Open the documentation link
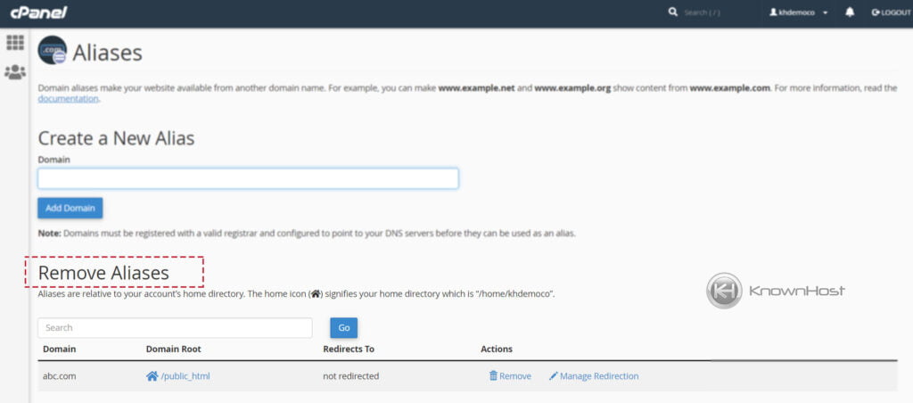Viewport: 913px width, 403px height. click(x=68, y=98)
